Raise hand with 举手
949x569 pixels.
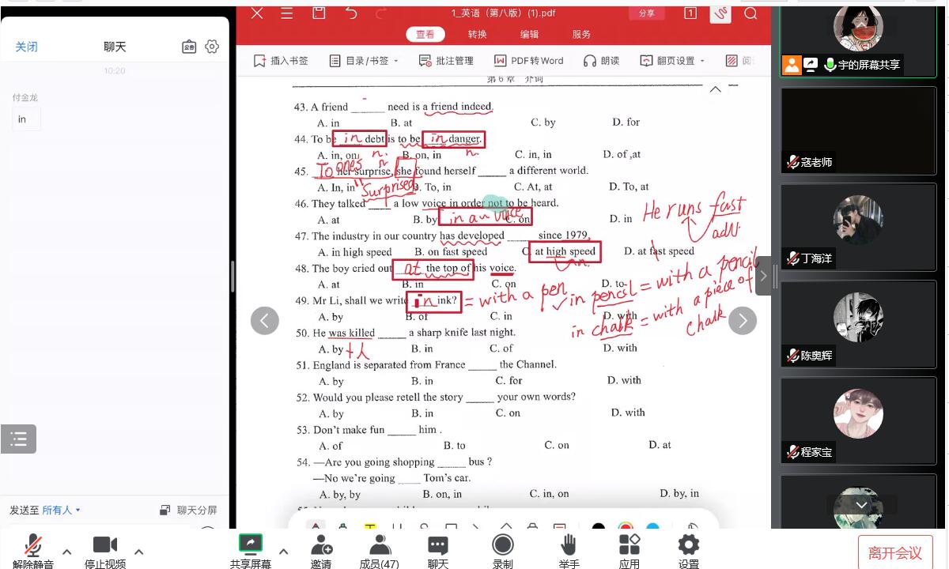tap(569, 552)
